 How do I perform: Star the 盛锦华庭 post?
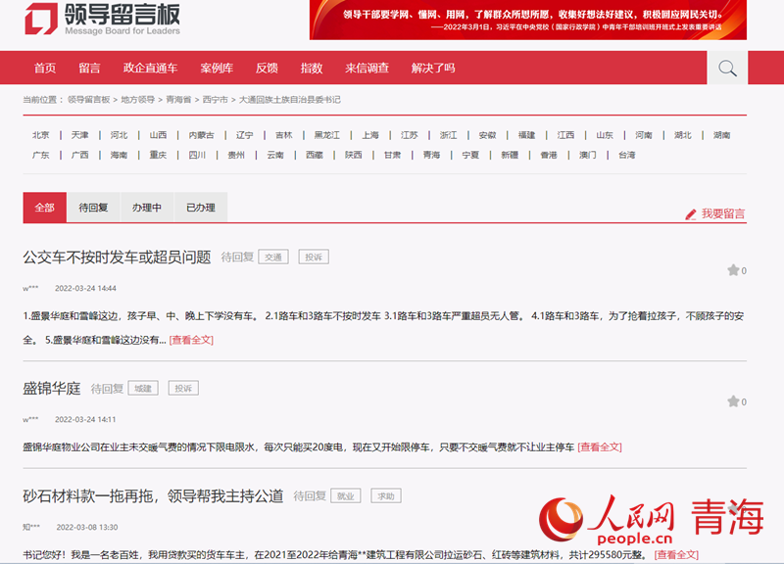(732, 401)
